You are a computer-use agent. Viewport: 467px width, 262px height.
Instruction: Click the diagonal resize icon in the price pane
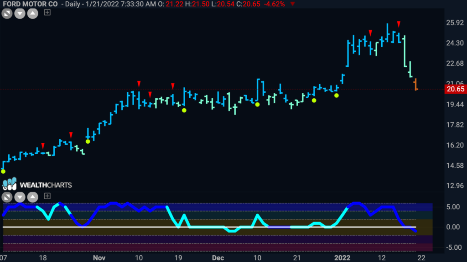pos(7,13)
